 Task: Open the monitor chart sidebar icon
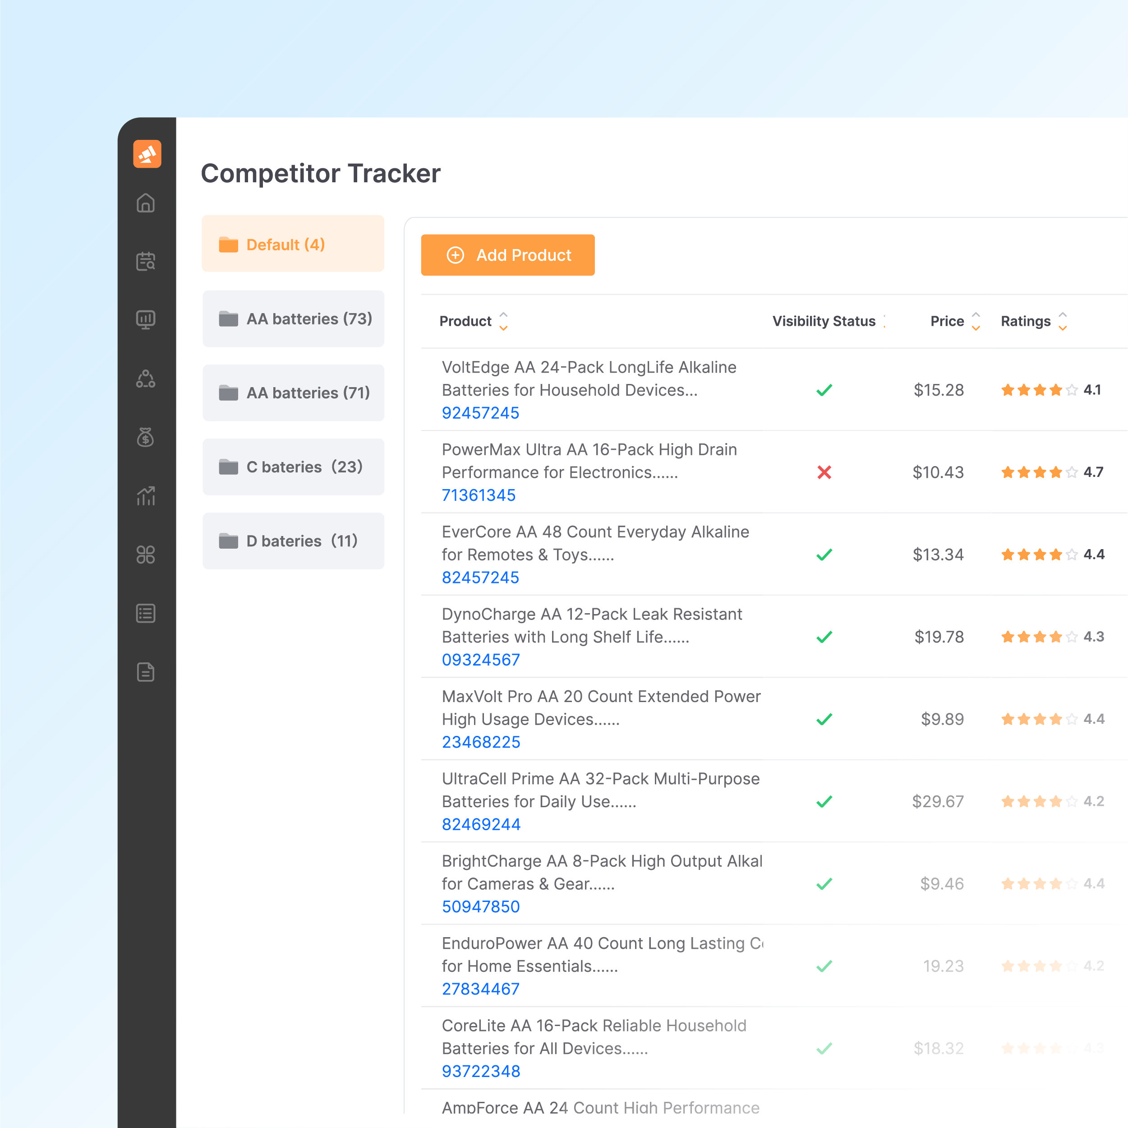click(145, 319)
